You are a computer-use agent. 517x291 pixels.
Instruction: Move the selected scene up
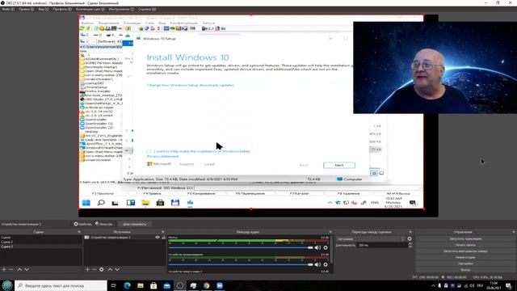[x=19, y=269]
